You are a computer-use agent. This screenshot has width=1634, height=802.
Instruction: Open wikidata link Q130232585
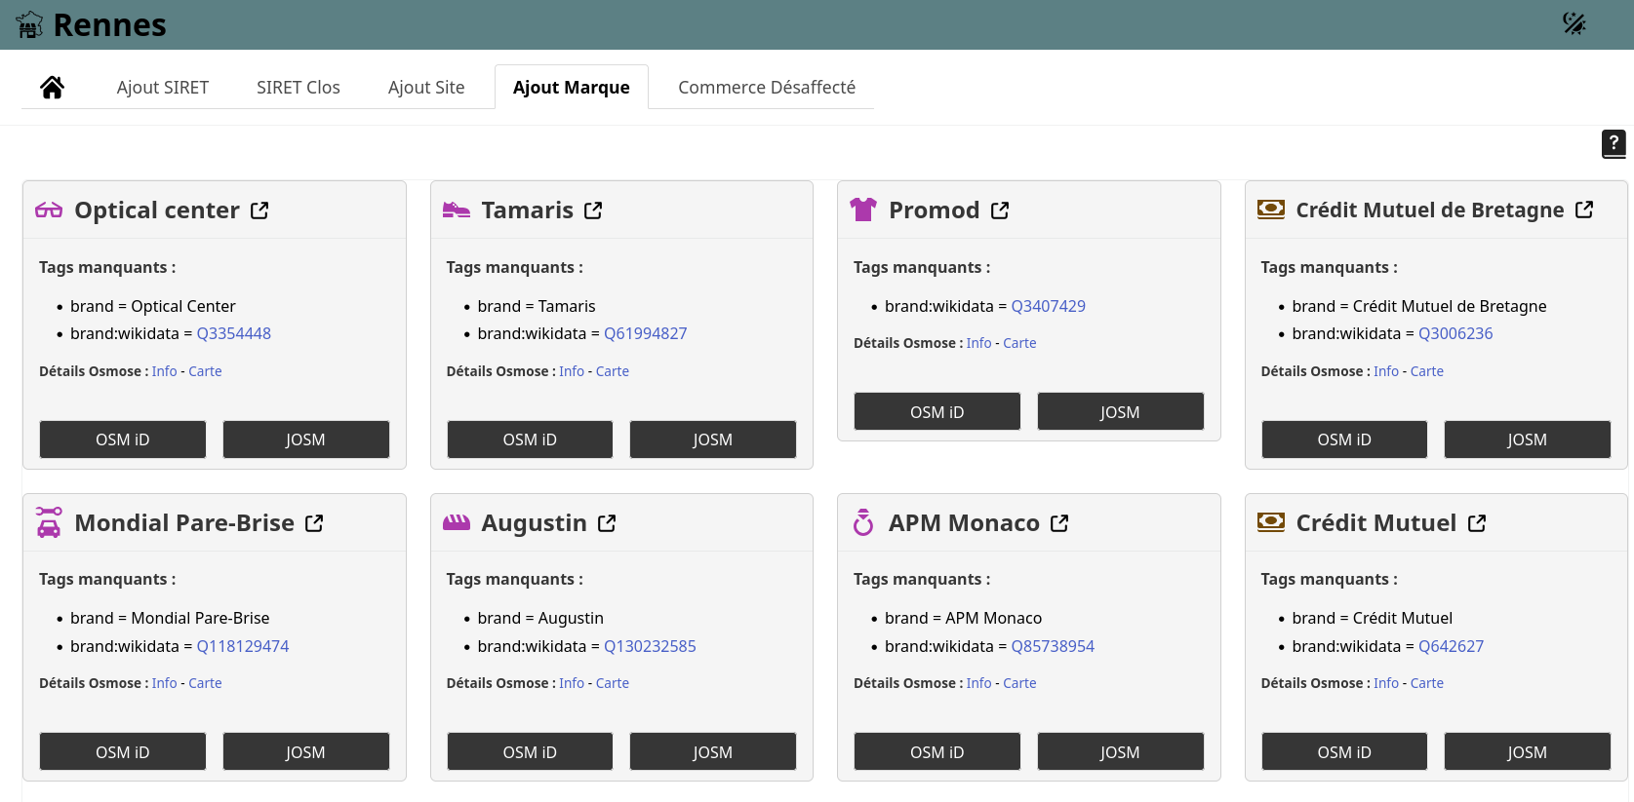pyautogui.click(x=650, y=646)
